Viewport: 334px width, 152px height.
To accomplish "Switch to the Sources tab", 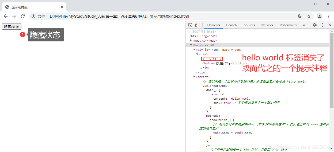I will click(249, 25).
